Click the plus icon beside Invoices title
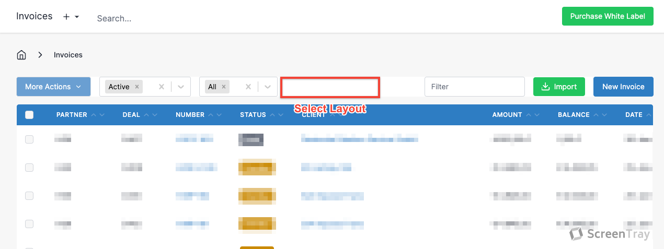The width and height of the screenshot is (664, 249). pyautogui.click(x=66, y=17)
